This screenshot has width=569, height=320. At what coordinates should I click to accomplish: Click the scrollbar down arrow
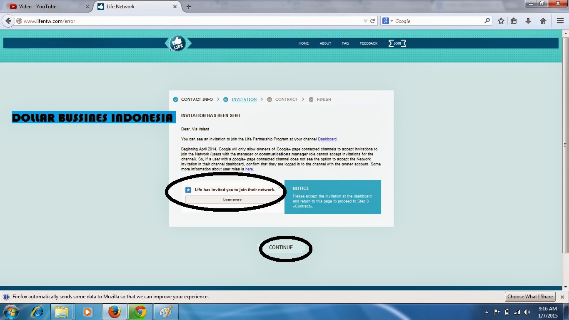coord(565,287)
